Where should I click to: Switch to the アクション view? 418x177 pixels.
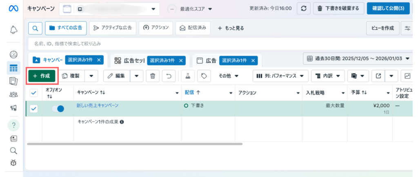pyautogui.click(x=156, y=28)
